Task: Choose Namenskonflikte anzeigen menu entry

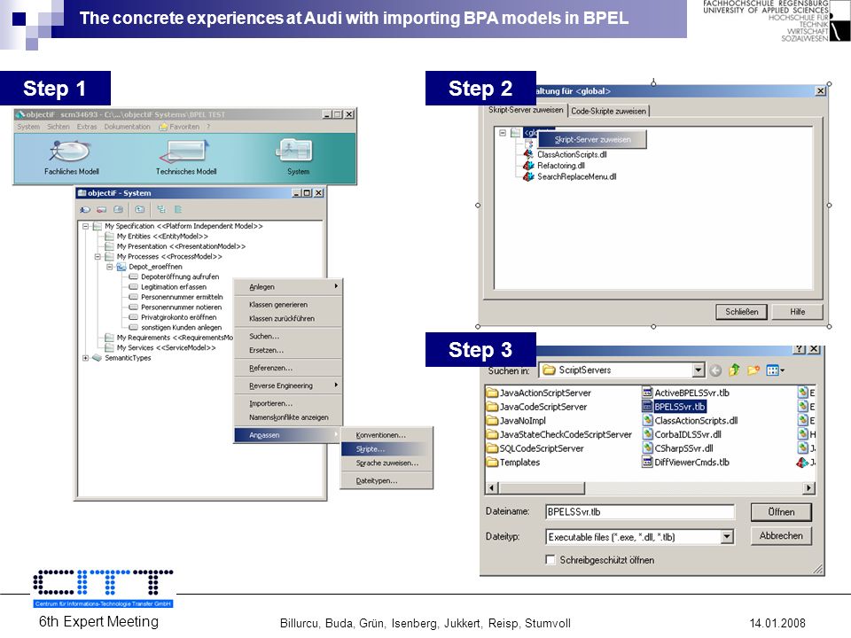Action: (287, 417)
